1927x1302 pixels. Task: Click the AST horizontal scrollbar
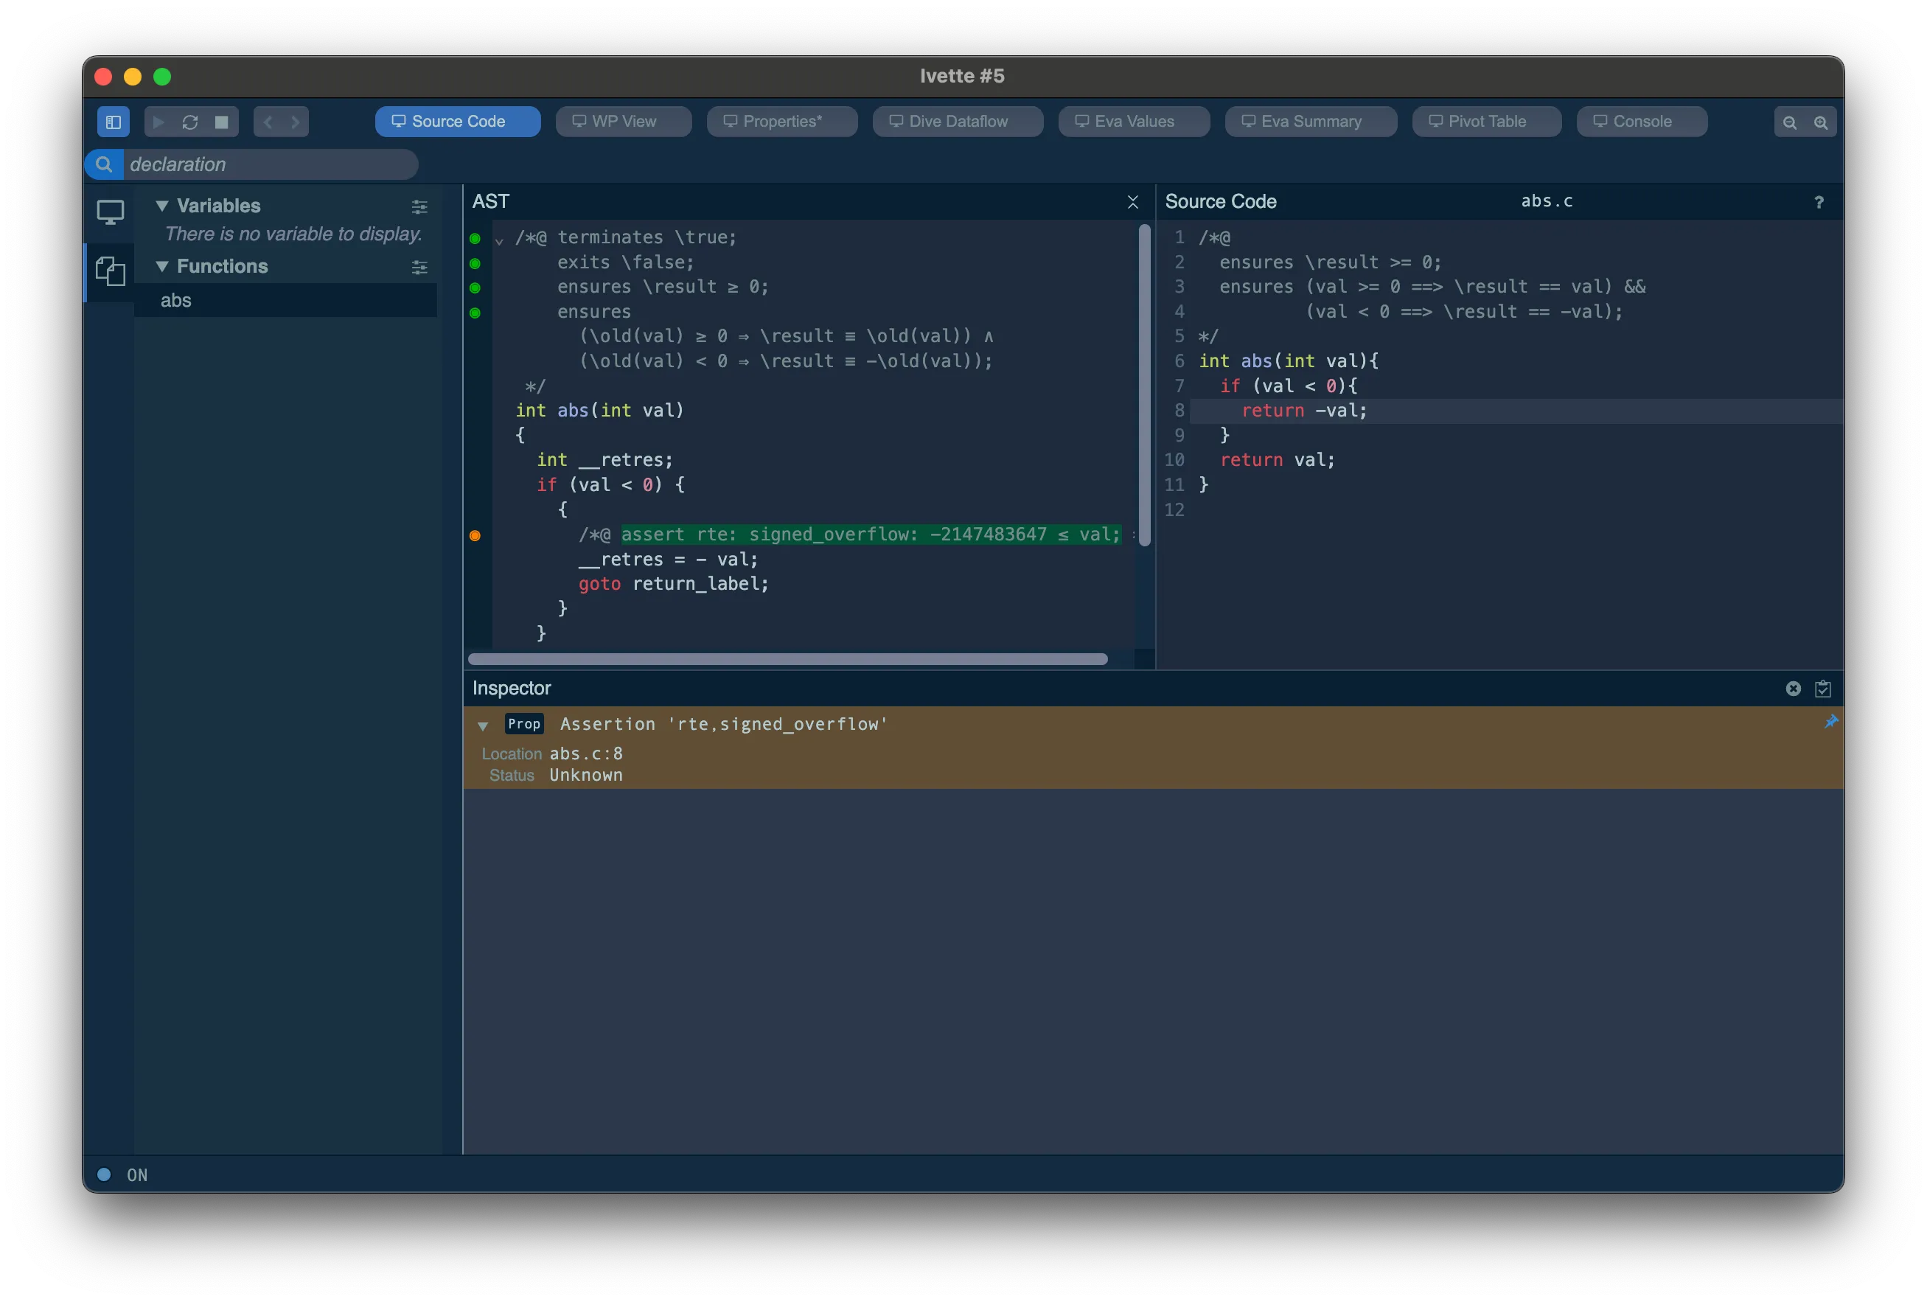(788, 659)
